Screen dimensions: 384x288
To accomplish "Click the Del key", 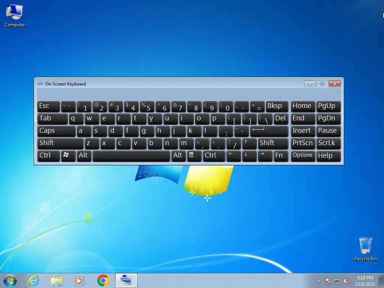I will coord(281,119).
